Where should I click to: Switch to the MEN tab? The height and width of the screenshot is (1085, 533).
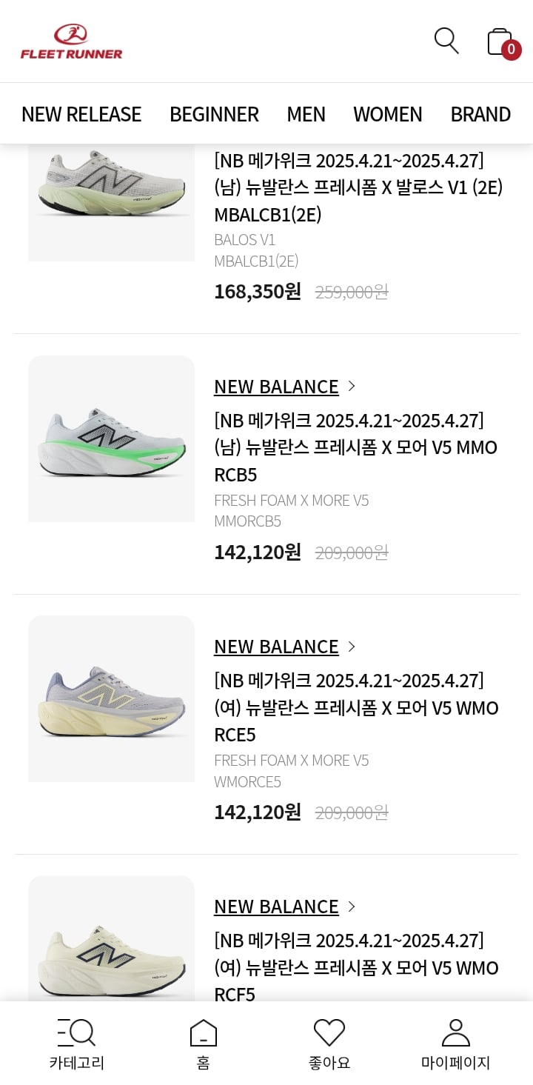pos(306,114)
